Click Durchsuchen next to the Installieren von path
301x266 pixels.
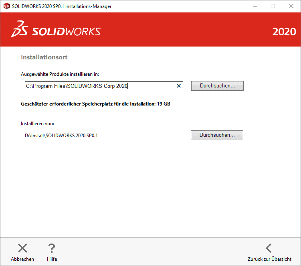coord(217,135)
